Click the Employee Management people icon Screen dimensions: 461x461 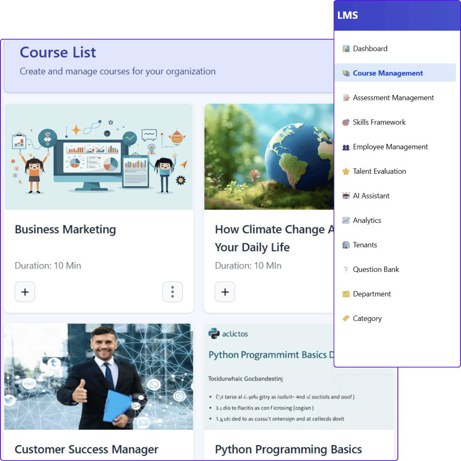[x=346, y=147]
